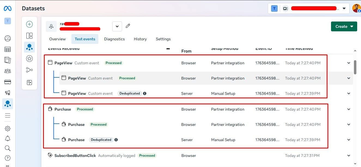Click Processed badge on SubscribedButtonClick row
361x167 pixels.
point(147,156)
